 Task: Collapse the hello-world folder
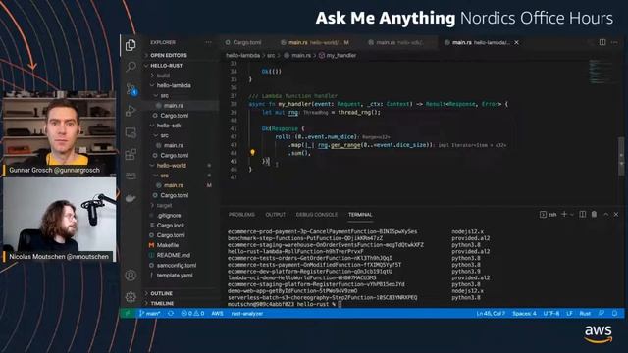[x=171, y=166]
